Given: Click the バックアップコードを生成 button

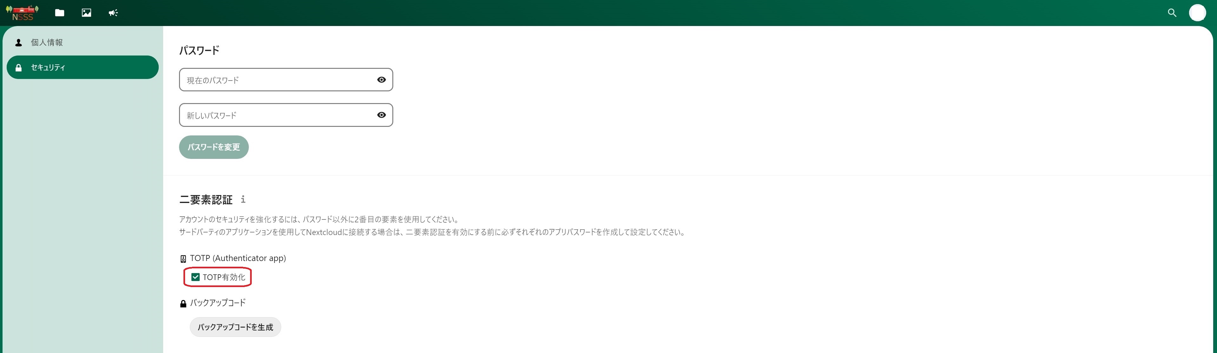Looking at the screenshot, I should pyautogui.click(x=235, y=327).
